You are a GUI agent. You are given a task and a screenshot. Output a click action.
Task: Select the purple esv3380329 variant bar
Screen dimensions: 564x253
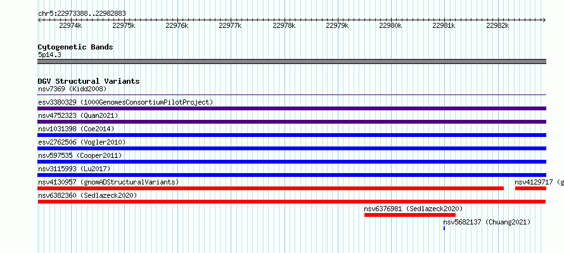tap(292, 108)
